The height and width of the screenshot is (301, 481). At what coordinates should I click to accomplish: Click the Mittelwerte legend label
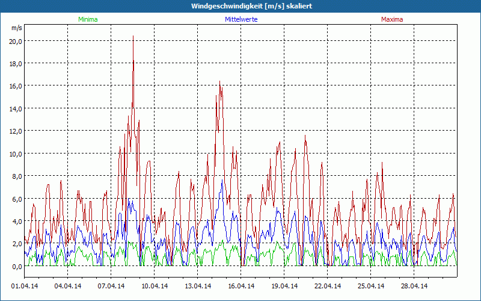click(x=241, y=19)
